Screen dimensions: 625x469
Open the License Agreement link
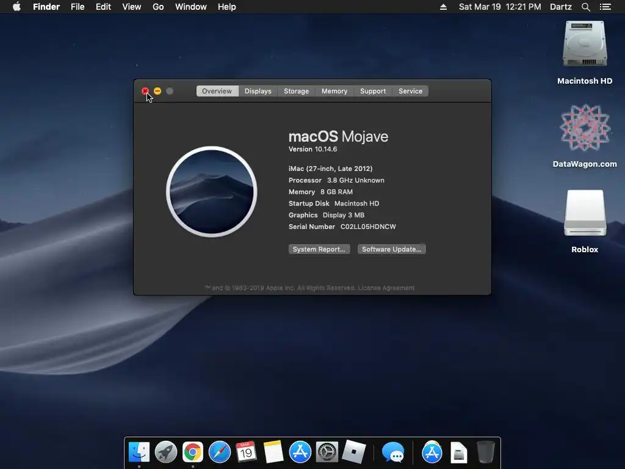(x=386, y=288)
